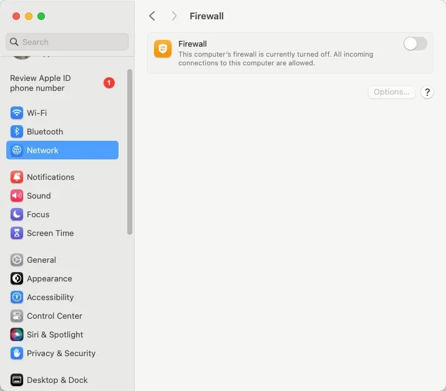Click the Siri & Spotlight icon

tap(17, 334)
